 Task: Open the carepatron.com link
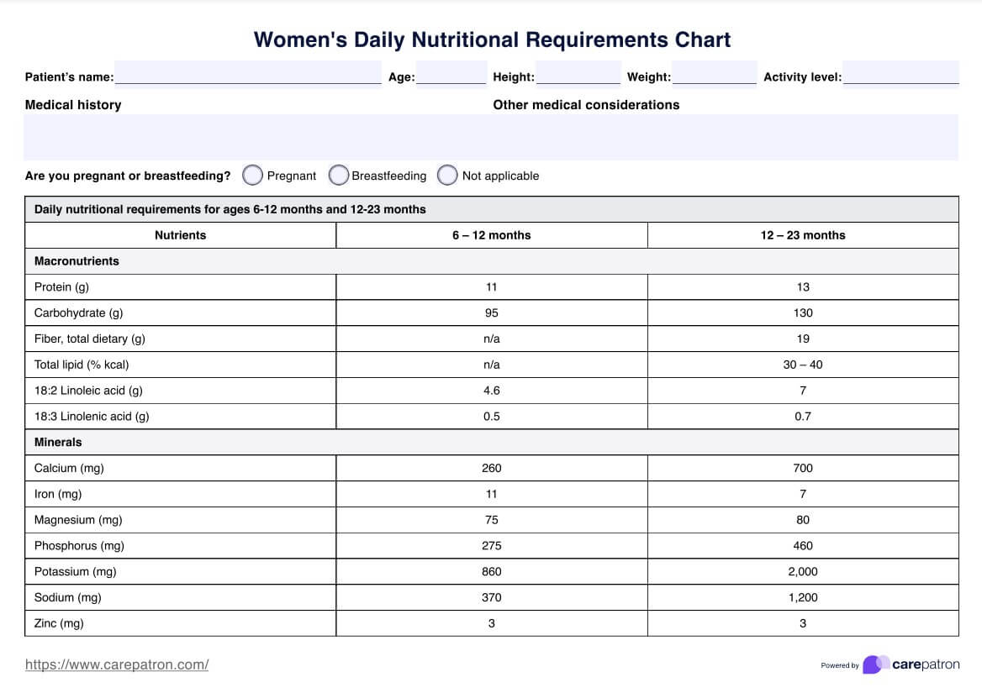117,664
